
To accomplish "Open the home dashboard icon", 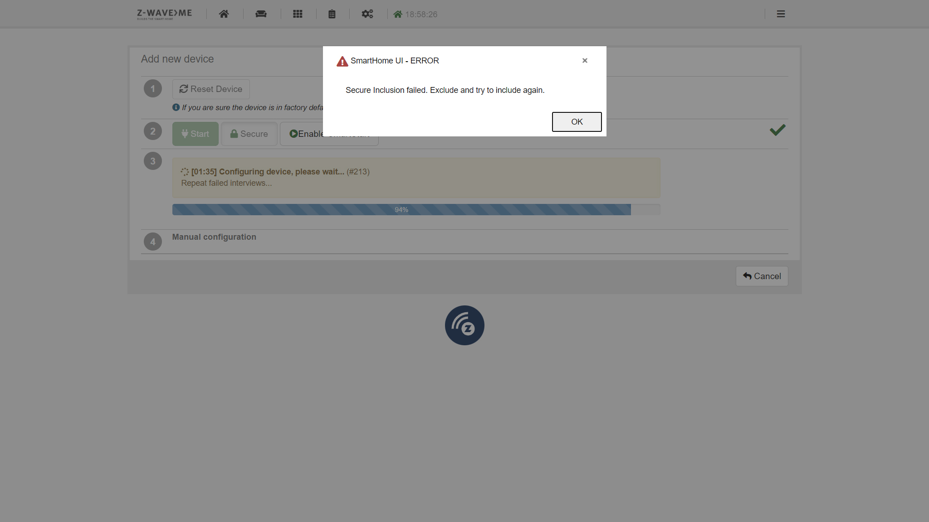I will tap(224, 14).
